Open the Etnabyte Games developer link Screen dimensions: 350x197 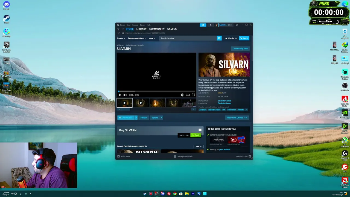tap(224, 101)
